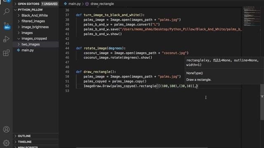Screen dimensions: 264x148
Task: Click the main.py breadcrumb item
Action: 75,4
